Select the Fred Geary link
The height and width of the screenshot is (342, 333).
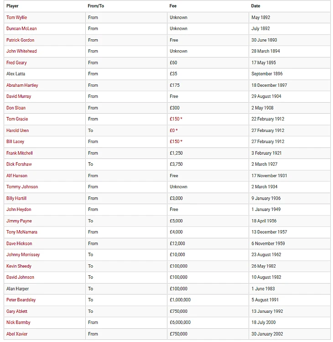coord(16,63)
